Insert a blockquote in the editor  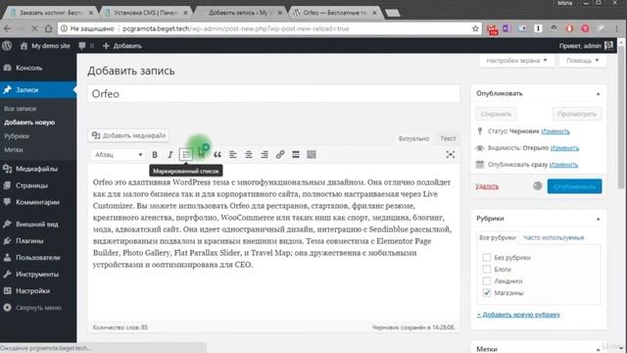(x=217, y=155)
